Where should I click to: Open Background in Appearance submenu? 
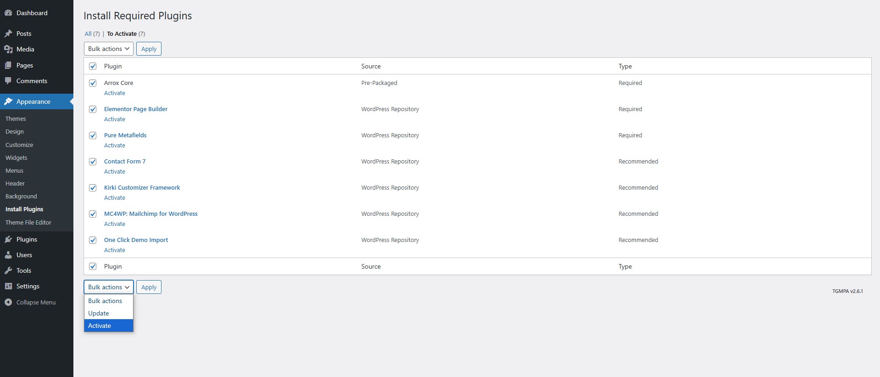coord(21,196)
